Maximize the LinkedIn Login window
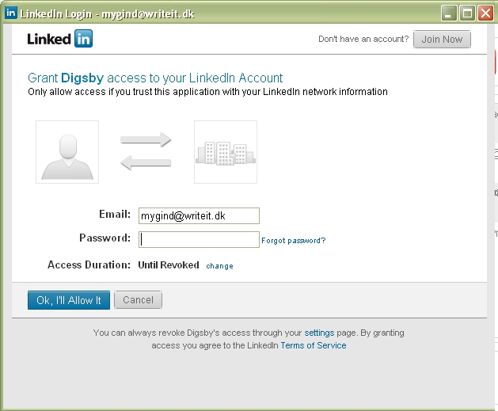This screenshot has height=411, width=498. click(467, 13)
